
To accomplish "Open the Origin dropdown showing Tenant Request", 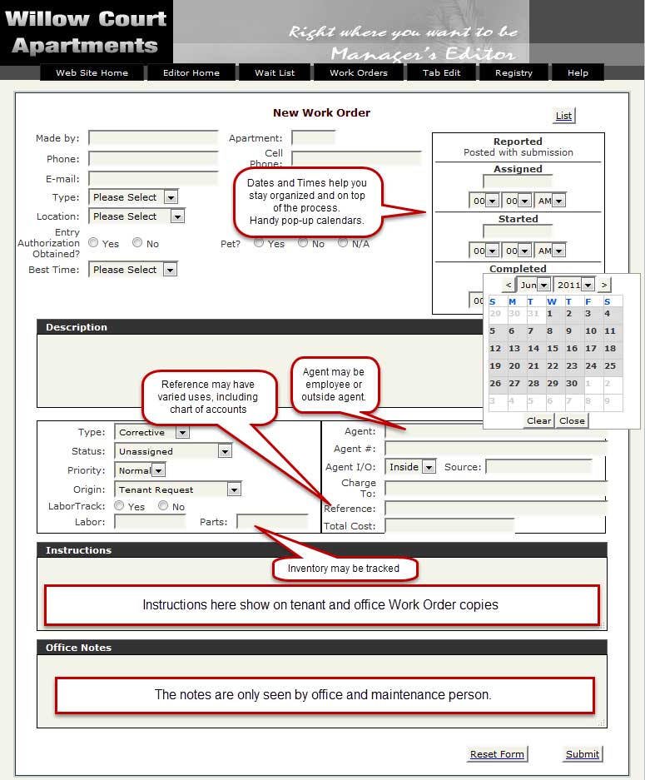I will pyautogui.click(x=178, y=489).
